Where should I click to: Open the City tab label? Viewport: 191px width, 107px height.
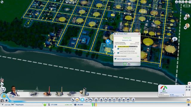point(12,102)
